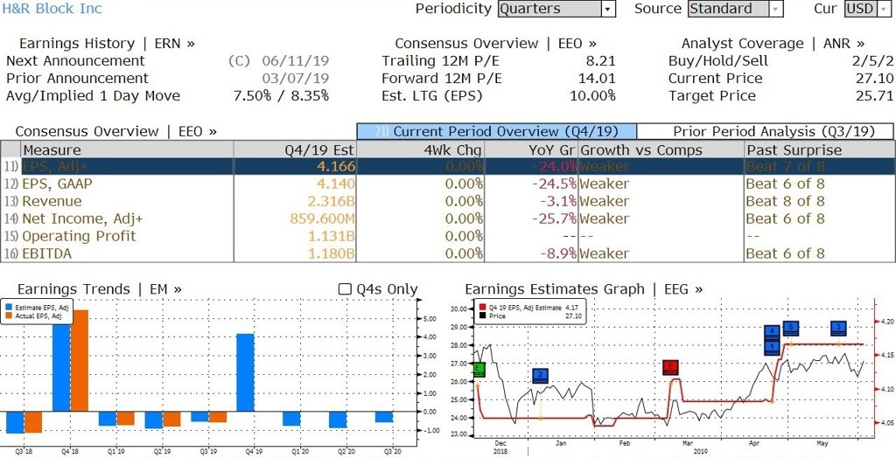Click the Growth vs Comps column header
The width and height of the screenshot is (896, 458).
pyautogui.click(x=661, y=150)
